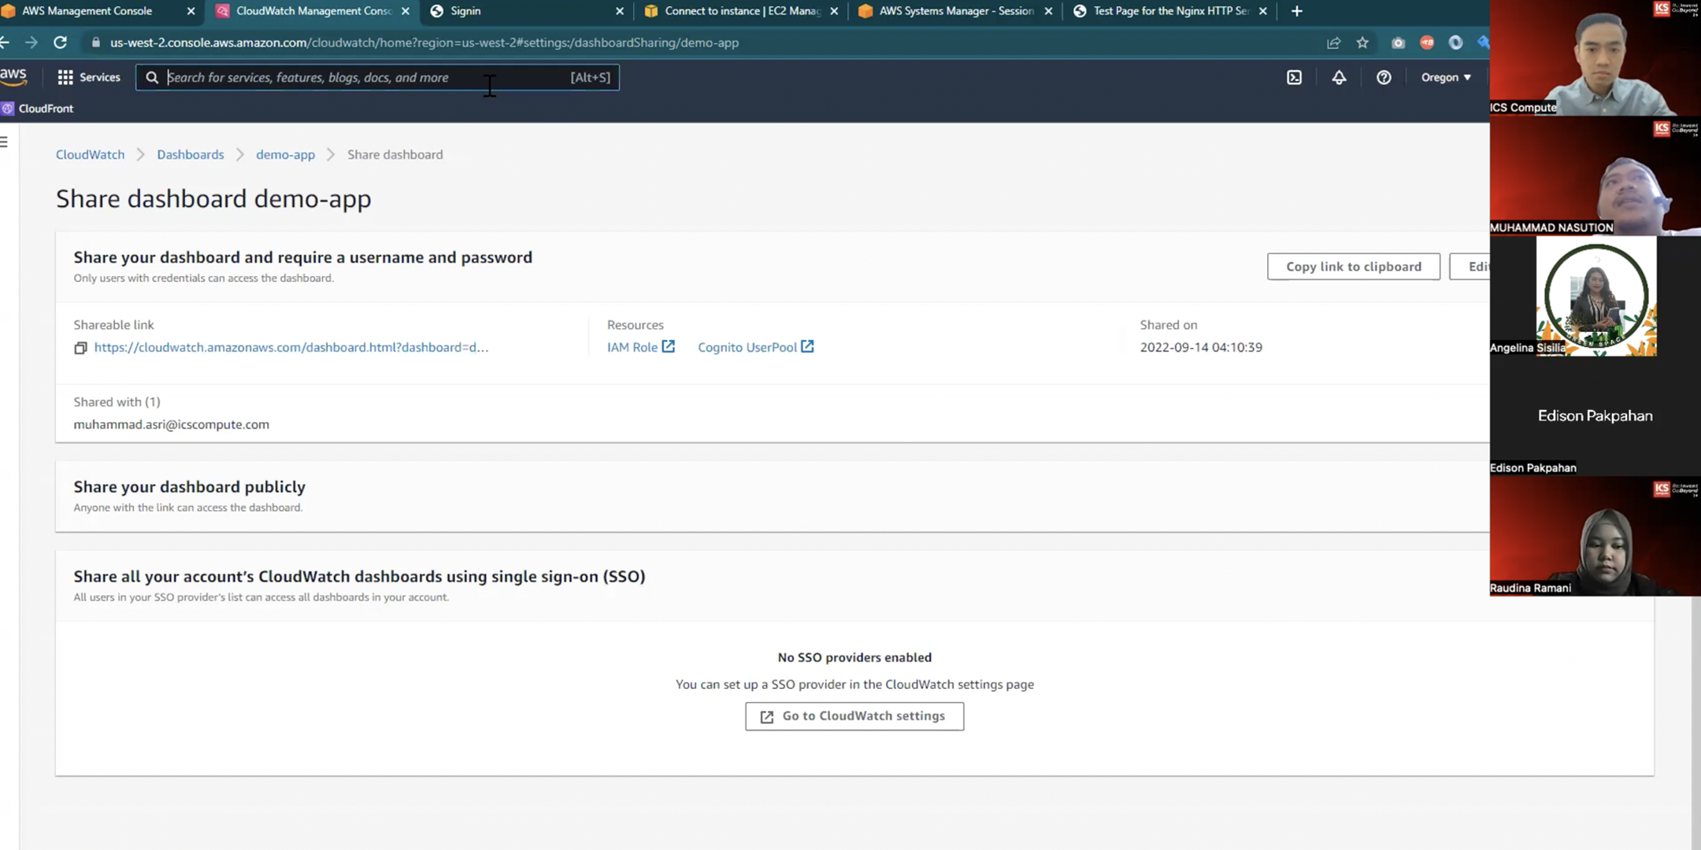Open the Services grid menu
This screenshot has width=1701, height=850.
click(88, 77)
